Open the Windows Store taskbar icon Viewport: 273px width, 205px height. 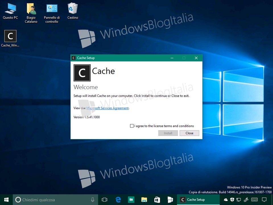157,200
